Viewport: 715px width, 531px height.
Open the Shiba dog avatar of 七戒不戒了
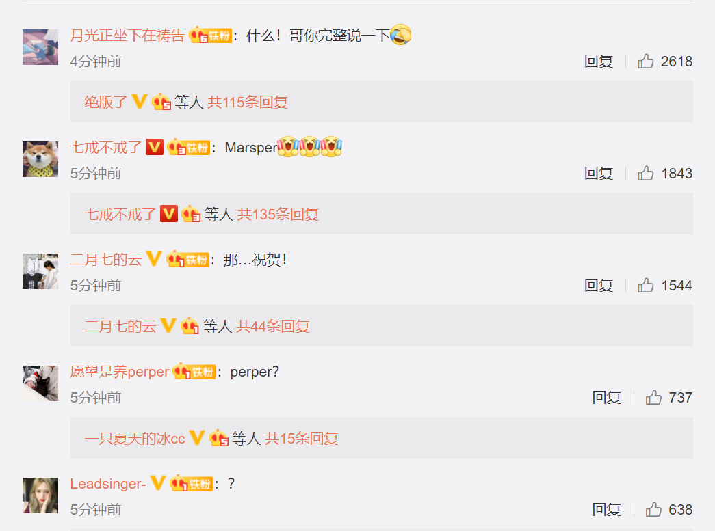(x=40, y=159)
